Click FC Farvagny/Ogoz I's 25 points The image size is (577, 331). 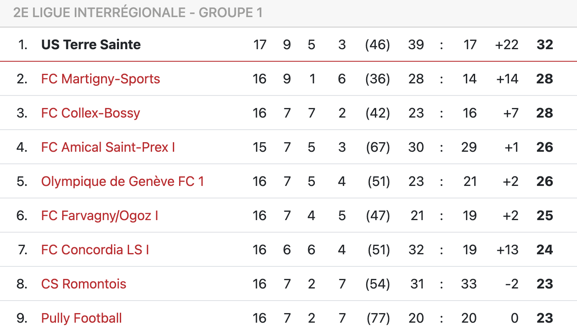tap(544, 216)
